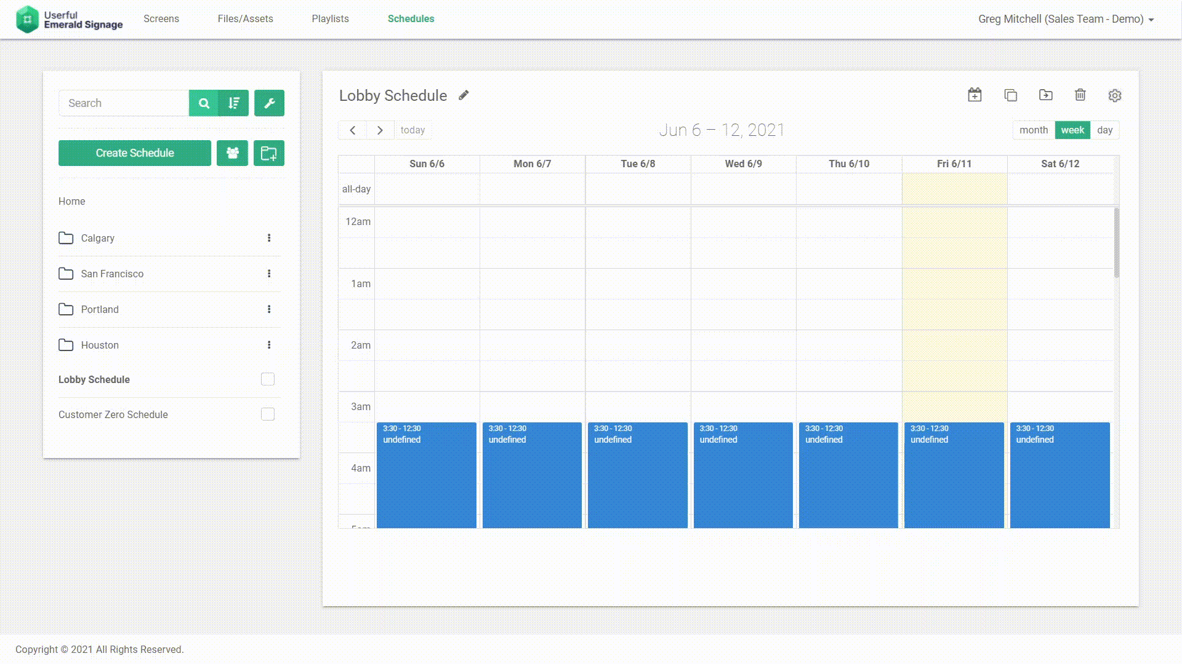Click the add new folder icon button
Viewport: 1182px width, 664px height.
[x=269, y=153]
